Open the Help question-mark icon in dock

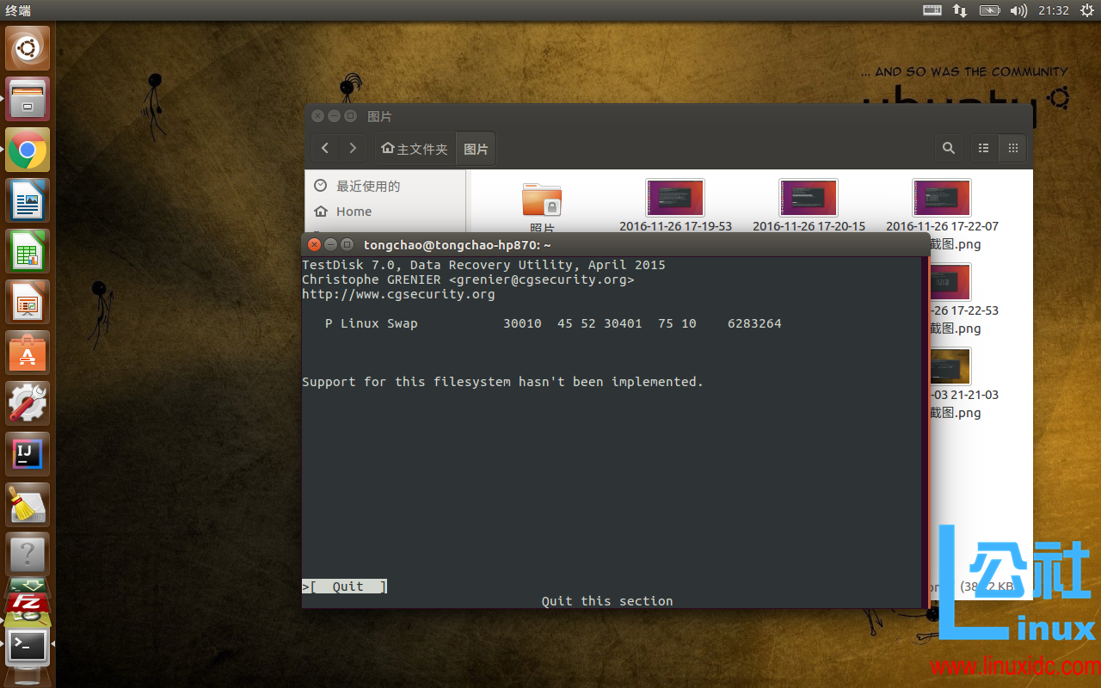tap(28, 556)
